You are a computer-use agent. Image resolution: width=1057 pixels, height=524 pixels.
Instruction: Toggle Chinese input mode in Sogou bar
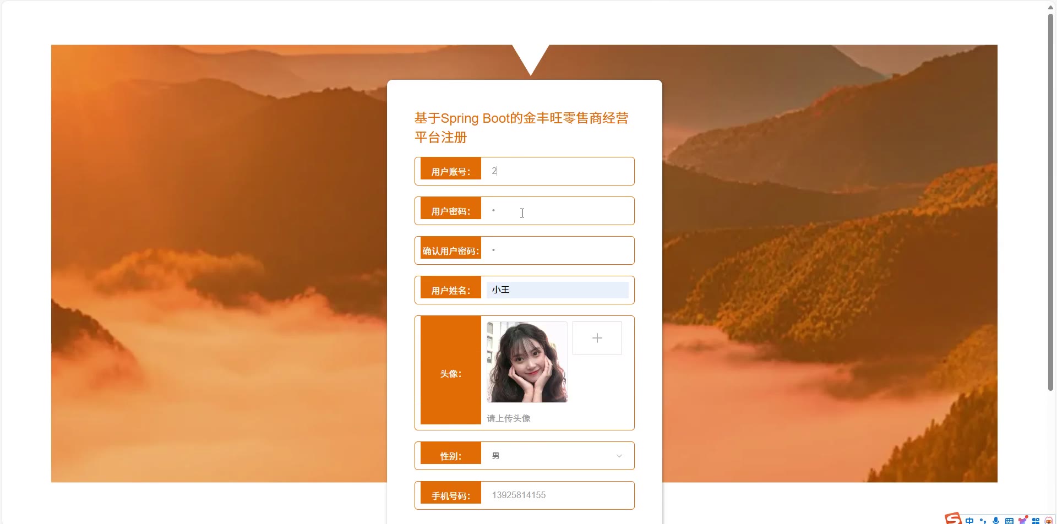(x=969, y=520)
